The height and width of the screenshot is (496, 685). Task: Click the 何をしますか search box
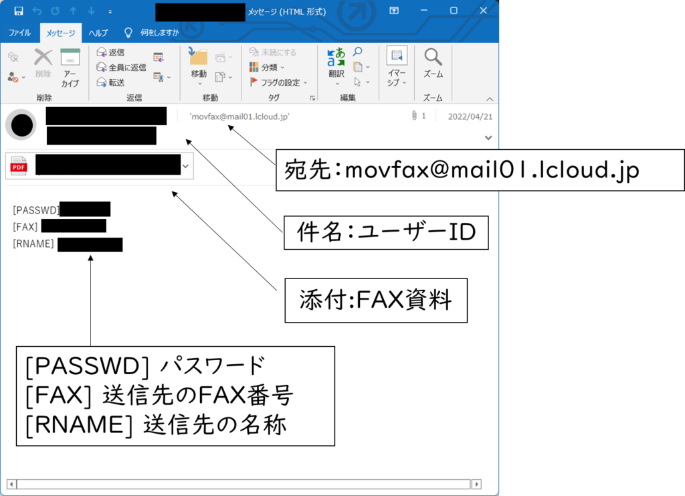[152, 33]
